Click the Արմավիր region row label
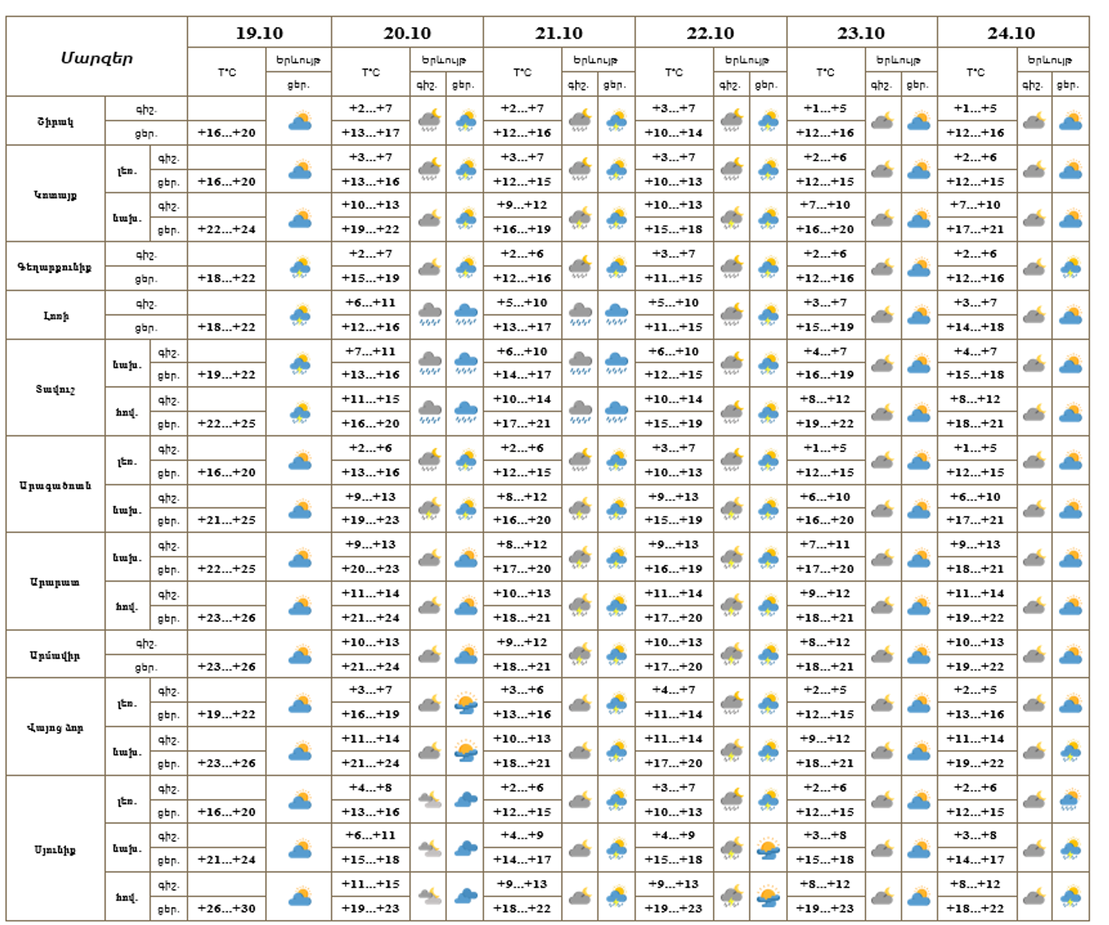Screen dimensions: 1109x925 tap(55, 655)
